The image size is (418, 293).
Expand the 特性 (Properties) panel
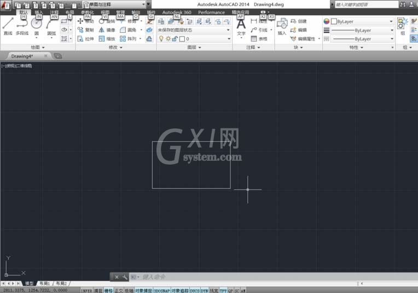pos(356,47)
